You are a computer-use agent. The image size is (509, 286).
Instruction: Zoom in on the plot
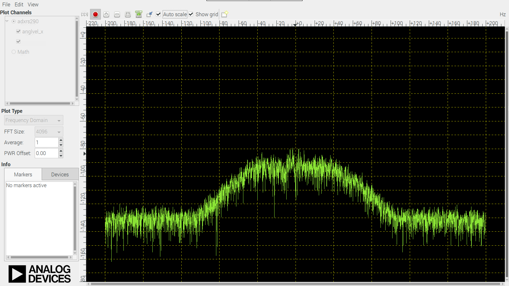(106, 14)
